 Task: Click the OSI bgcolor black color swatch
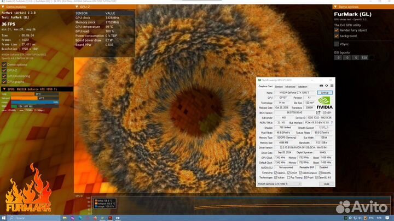coord(372,58)
